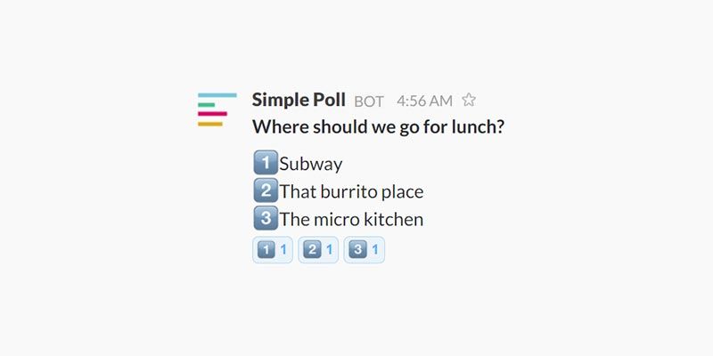Toggle the number two reaction vote

click(x=318, y=250)
